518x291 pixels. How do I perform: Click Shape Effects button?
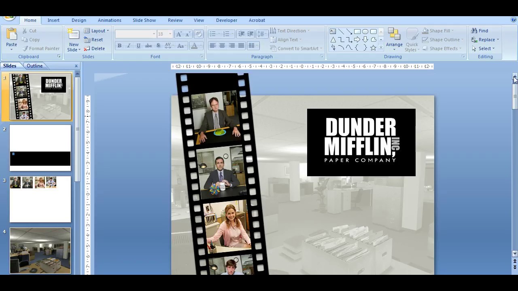coord(443,48)
